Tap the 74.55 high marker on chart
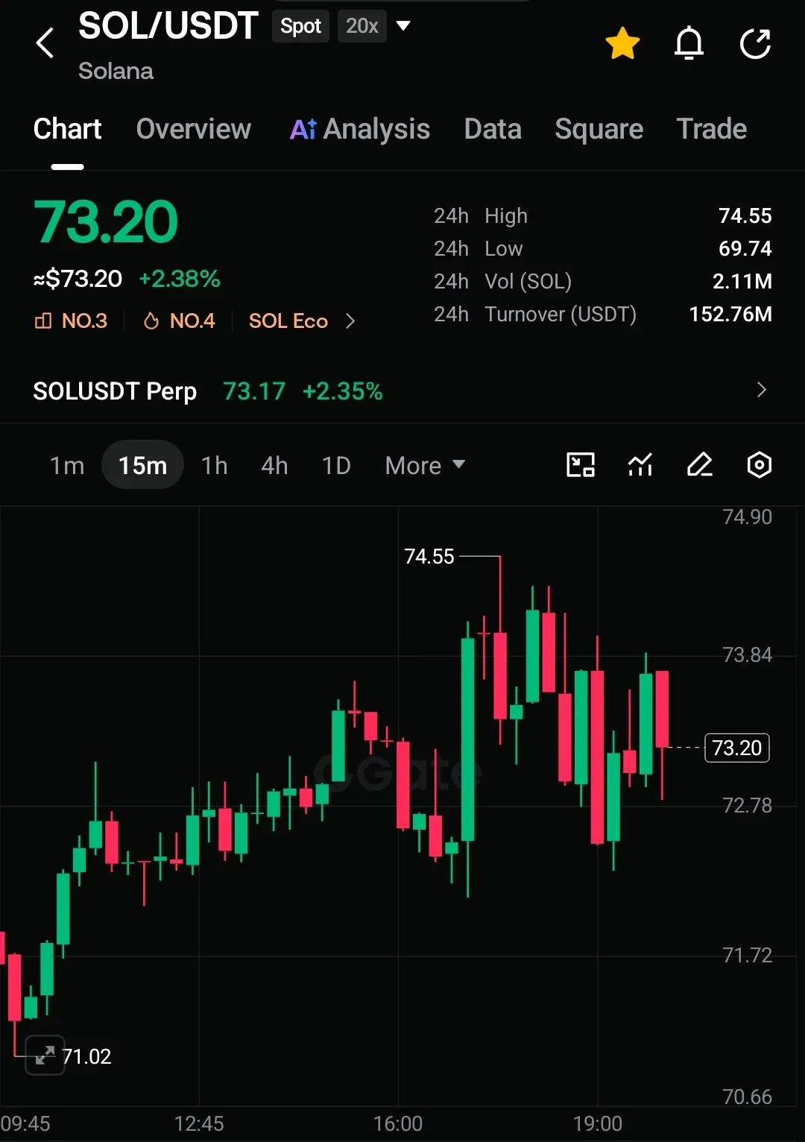This screenshot has height=1142, width=805. (x=429, y=556)
